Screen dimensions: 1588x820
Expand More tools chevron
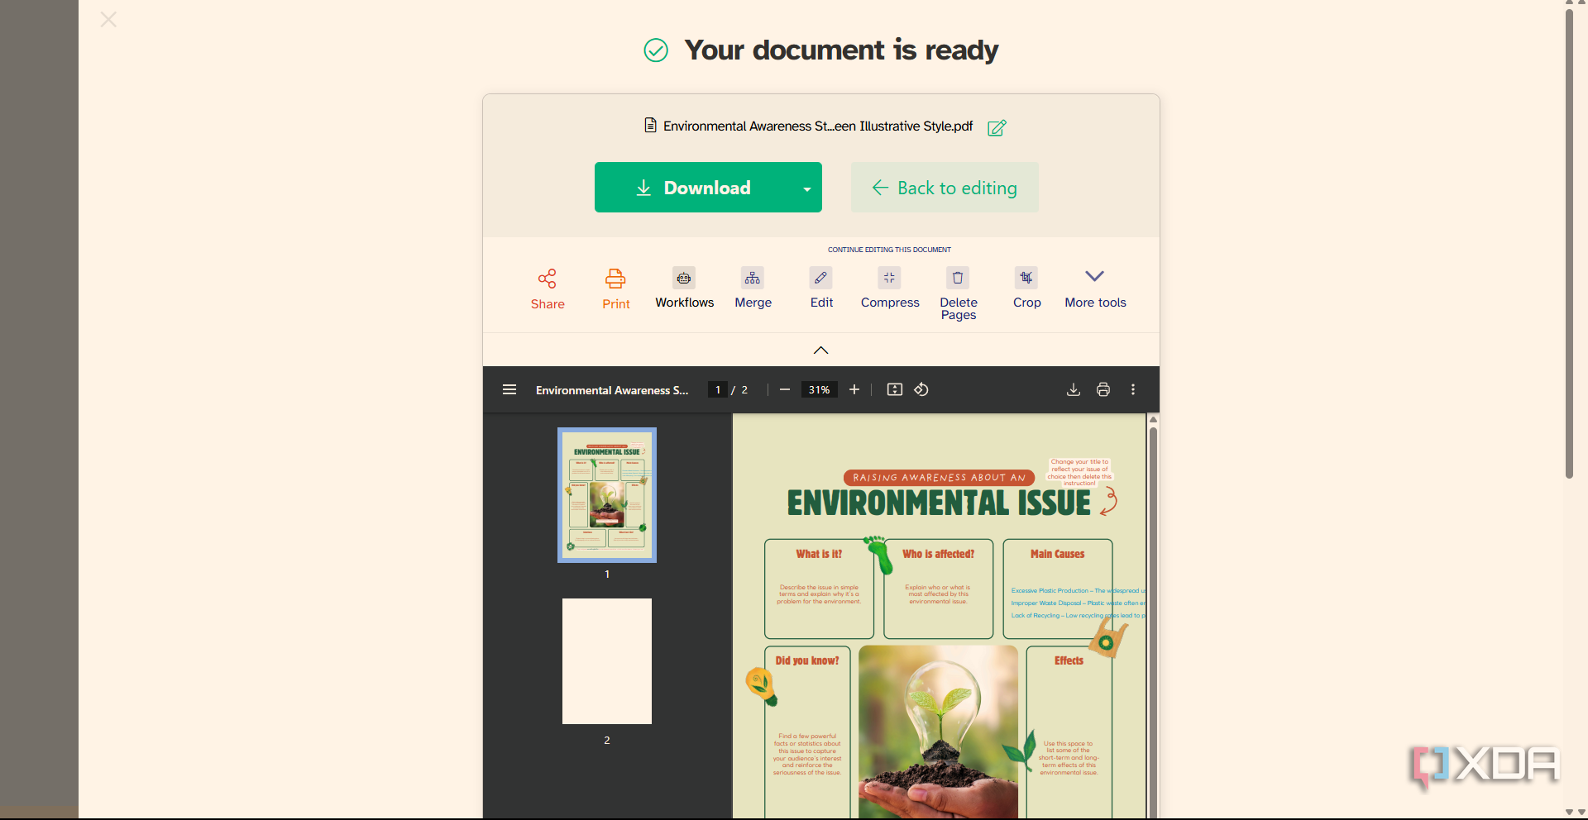[x=1095, y=277]
